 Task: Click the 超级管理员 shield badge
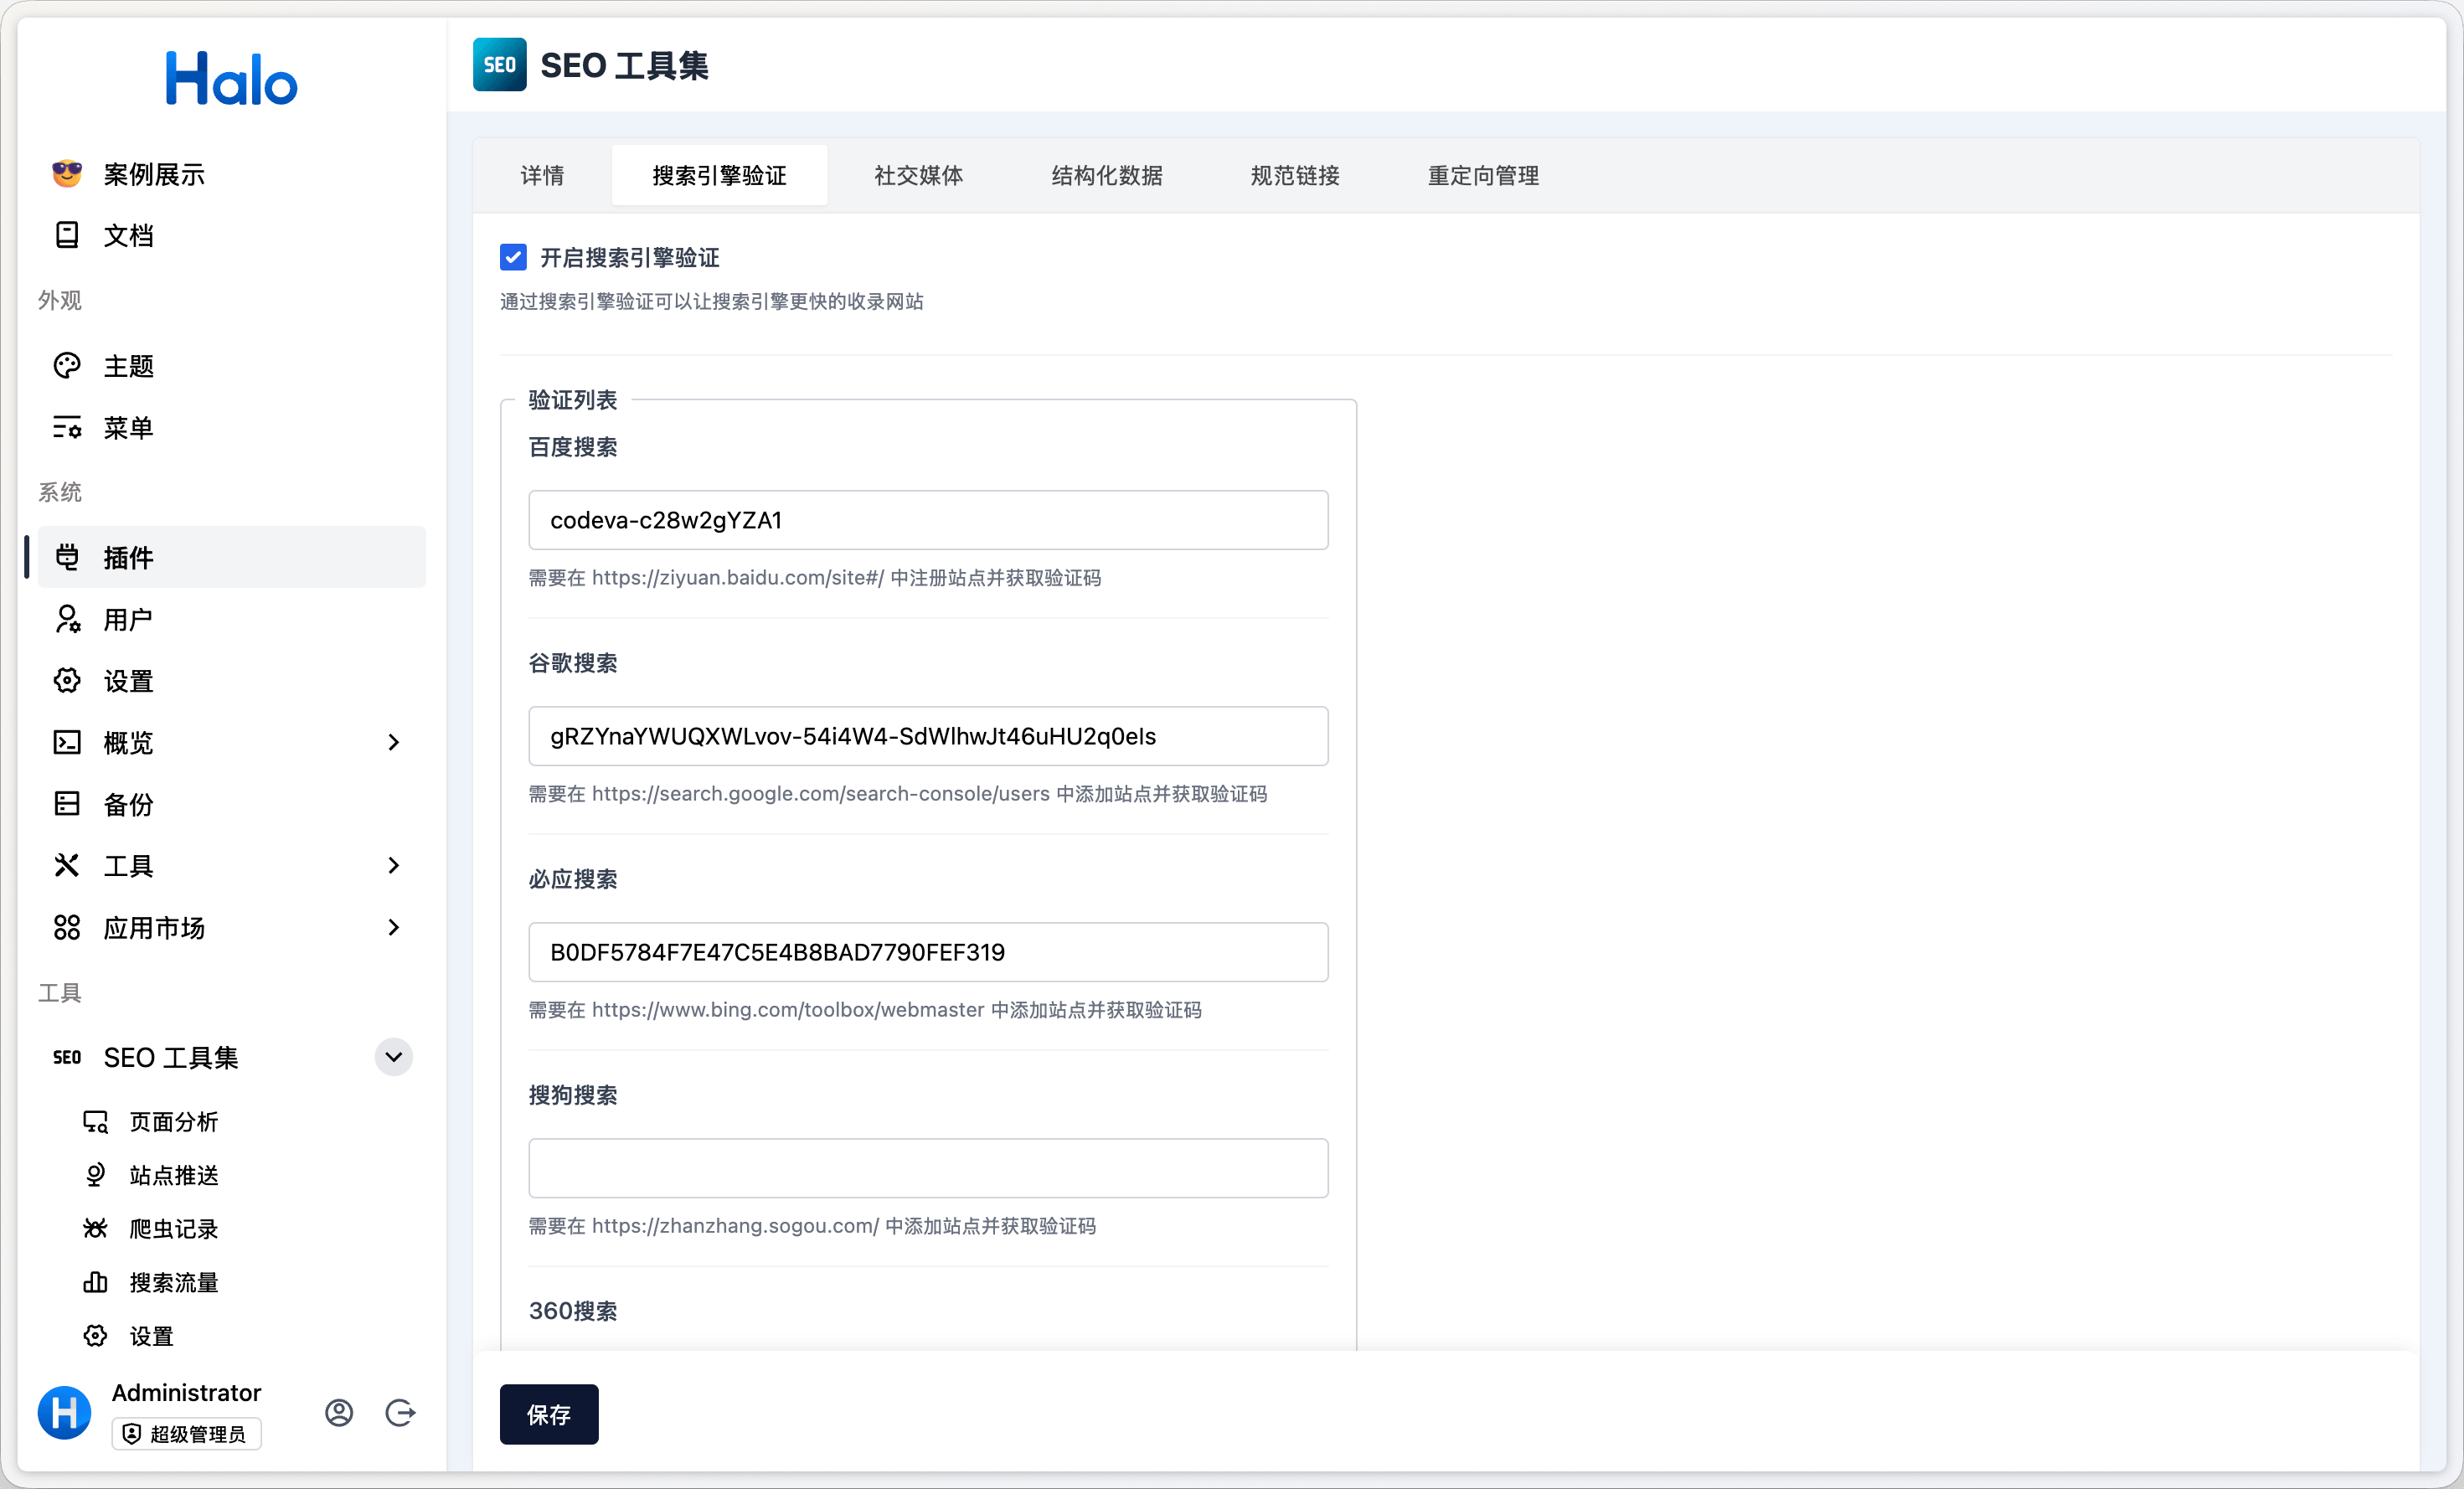(x=186, y=1434)
